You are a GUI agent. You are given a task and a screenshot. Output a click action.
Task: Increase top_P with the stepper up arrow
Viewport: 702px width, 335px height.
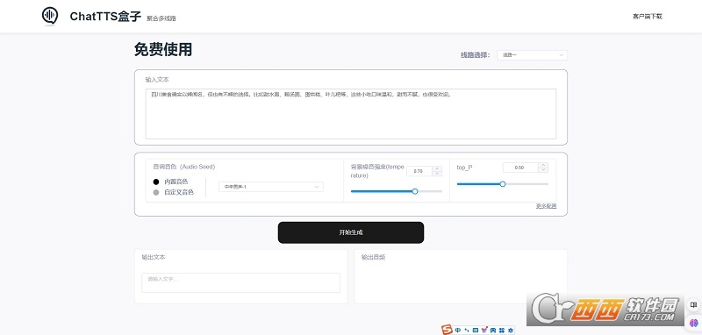coord(543,165)
